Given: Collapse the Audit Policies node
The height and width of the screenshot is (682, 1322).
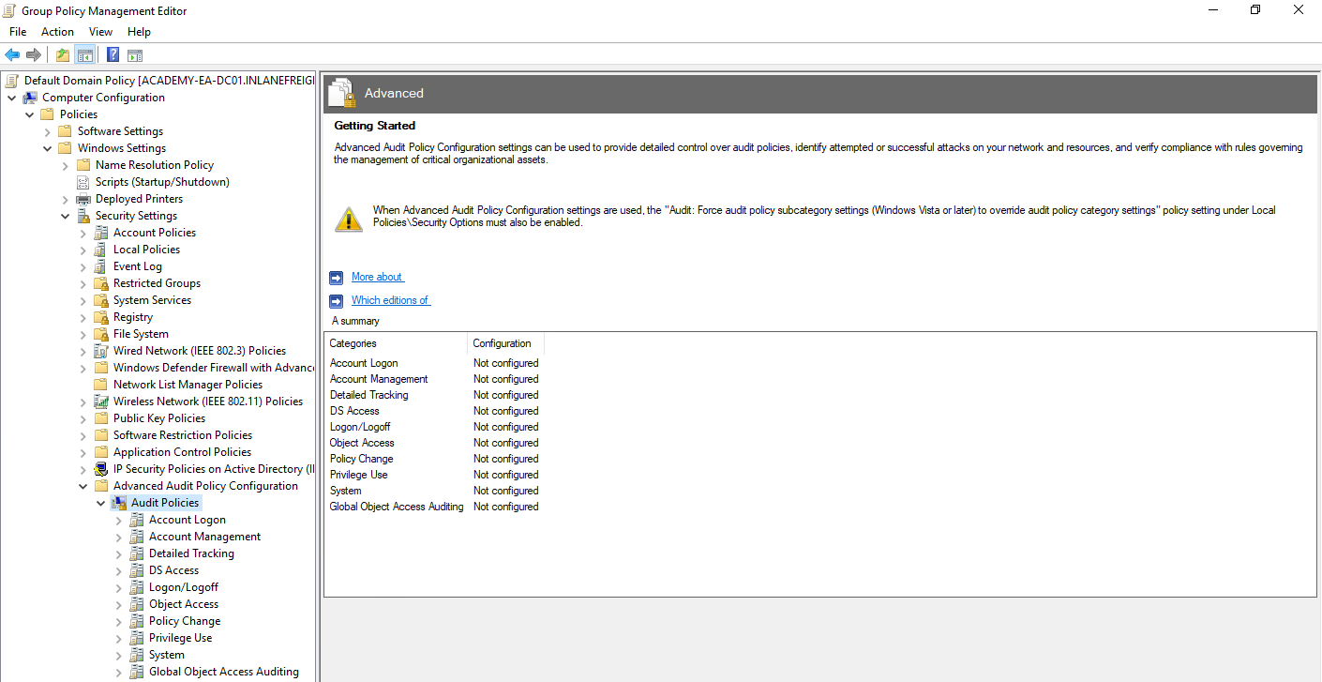Looking at the screenshot, I should coord(101,503).
